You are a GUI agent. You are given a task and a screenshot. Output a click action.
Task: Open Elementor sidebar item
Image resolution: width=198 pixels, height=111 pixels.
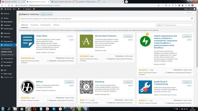pyautogui.click(x=7, y=33)
